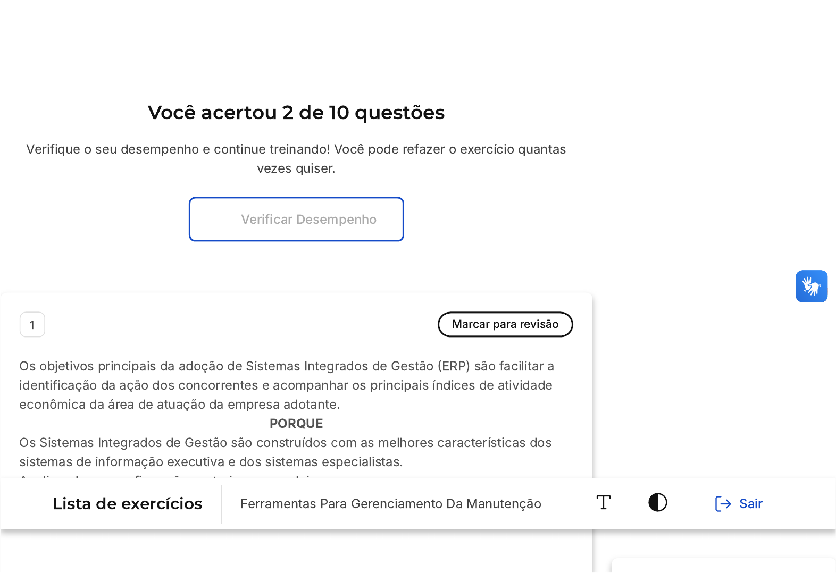Click the text size T icon
The width and height of the screenshot is (836, 573).
tap(603, 503)
